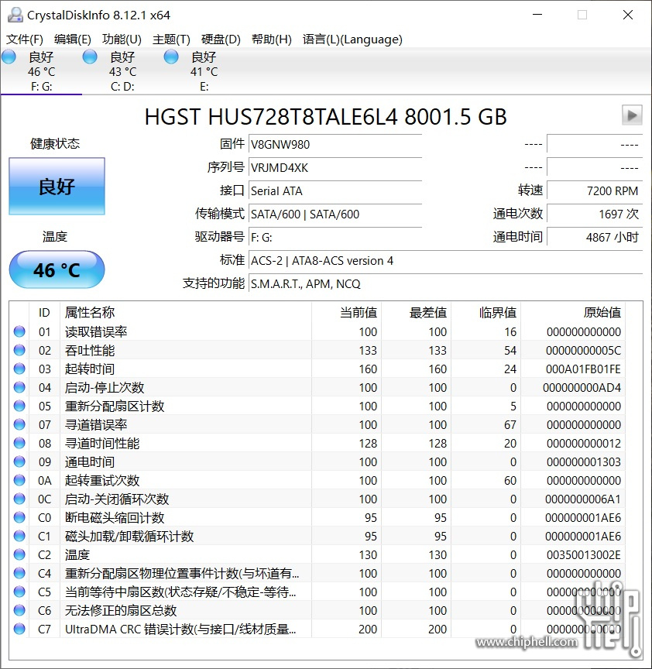Click the interface field Serial ATA

[335, 190]
